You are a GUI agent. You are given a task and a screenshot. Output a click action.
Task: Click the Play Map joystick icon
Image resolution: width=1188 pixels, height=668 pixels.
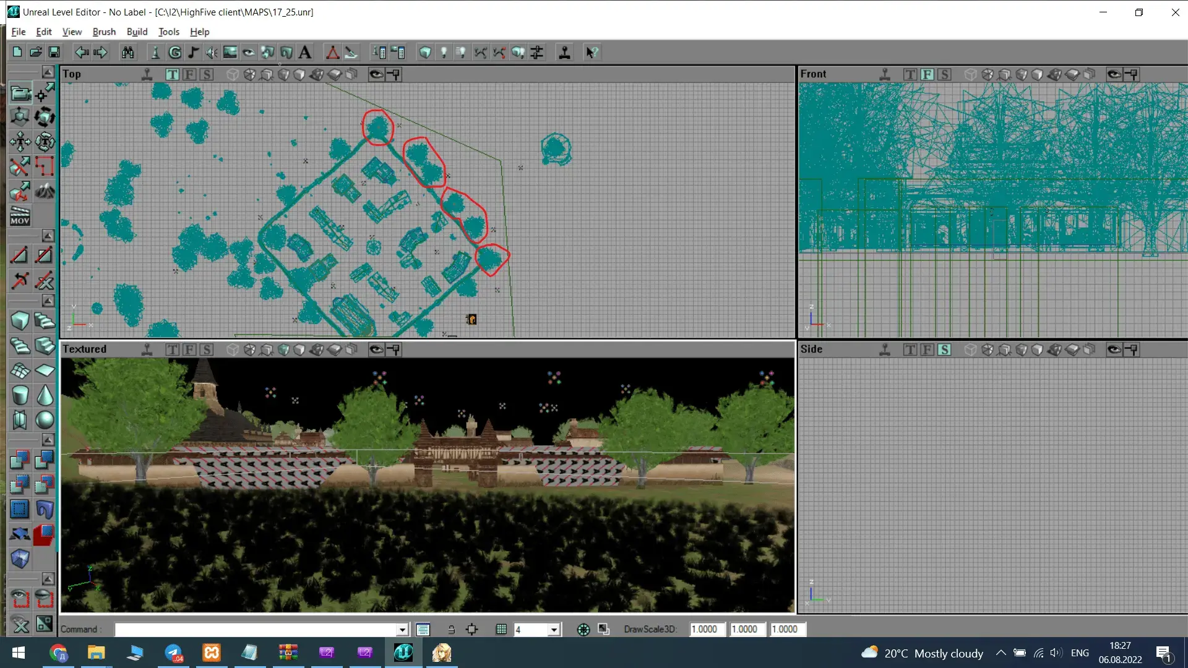click(x=564, y=53)
